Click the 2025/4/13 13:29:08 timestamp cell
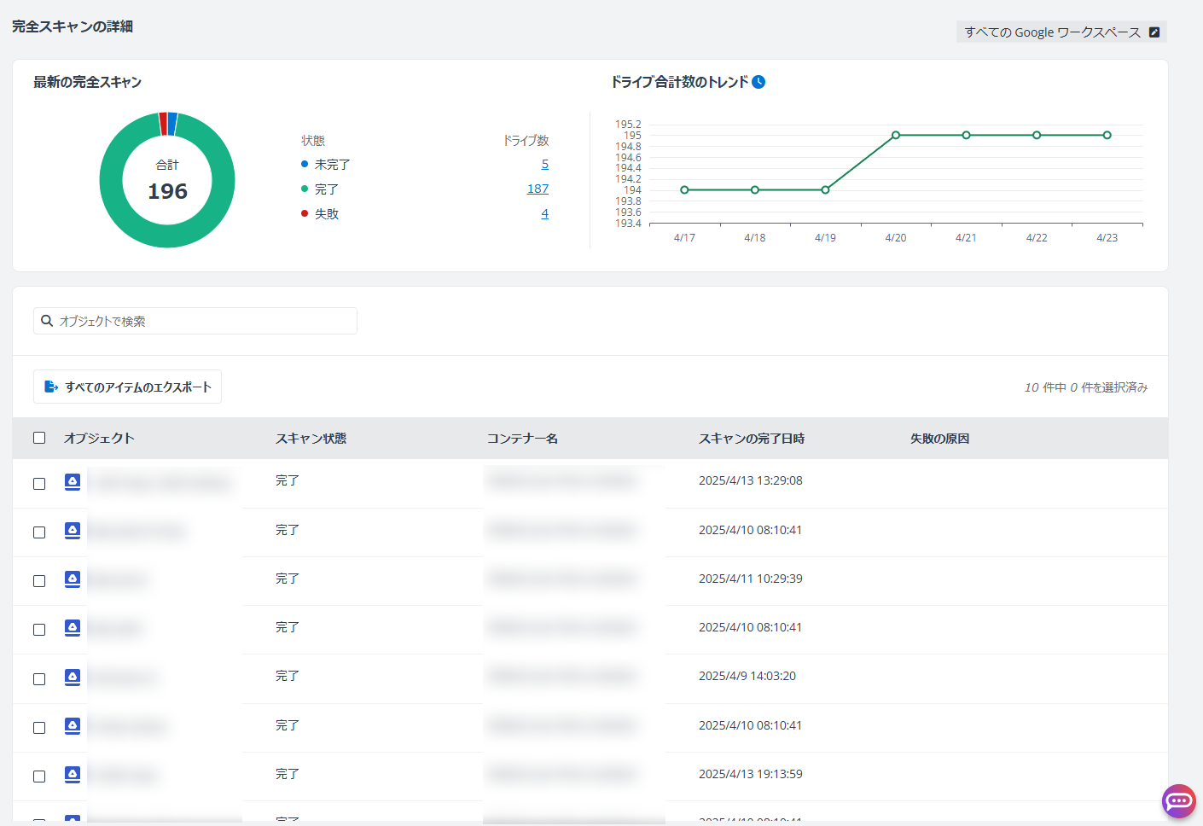This screenshot has width=1203, height=826. point(751,480)
